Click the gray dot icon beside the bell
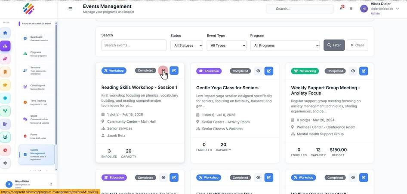Screen dimensions: 407x194 (351, 9)
